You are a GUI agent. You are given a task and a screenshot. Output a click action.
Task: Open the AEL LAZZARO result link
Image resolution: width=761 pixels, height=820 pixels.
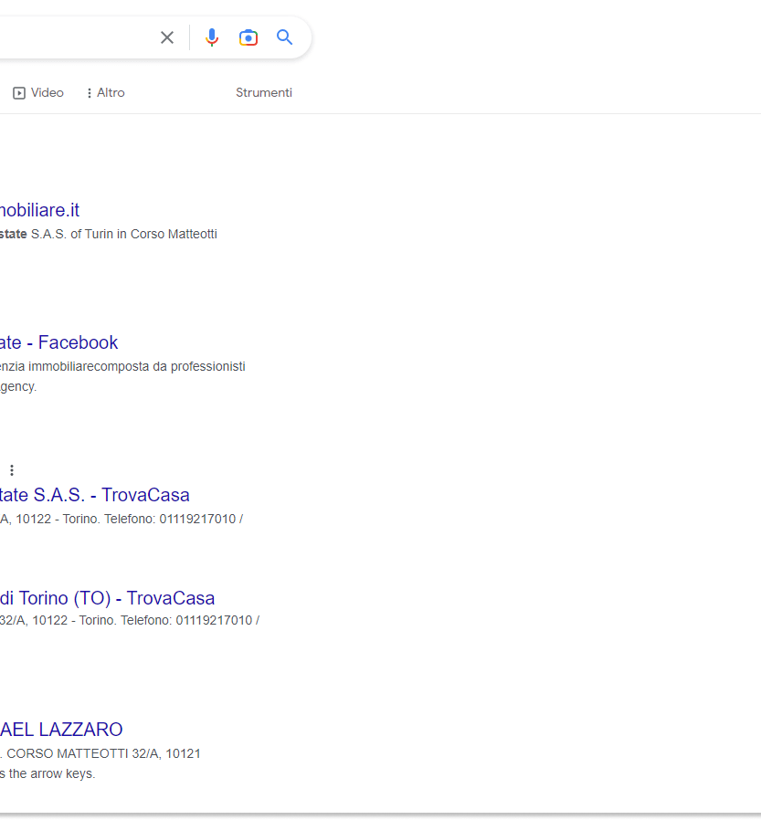[61, 730]
